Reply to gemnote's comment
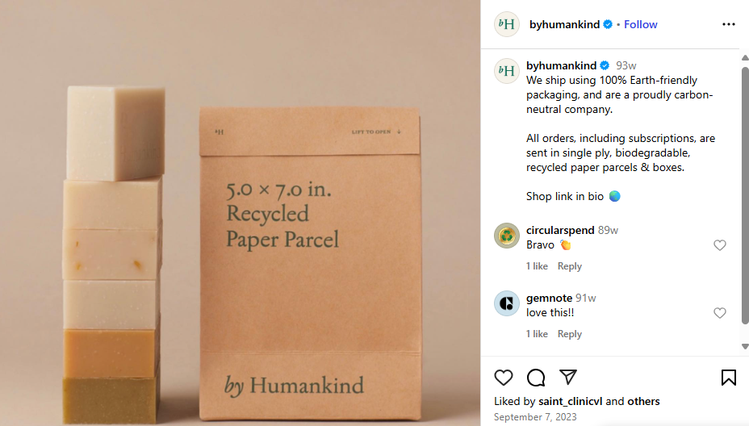 click(569, 334)
